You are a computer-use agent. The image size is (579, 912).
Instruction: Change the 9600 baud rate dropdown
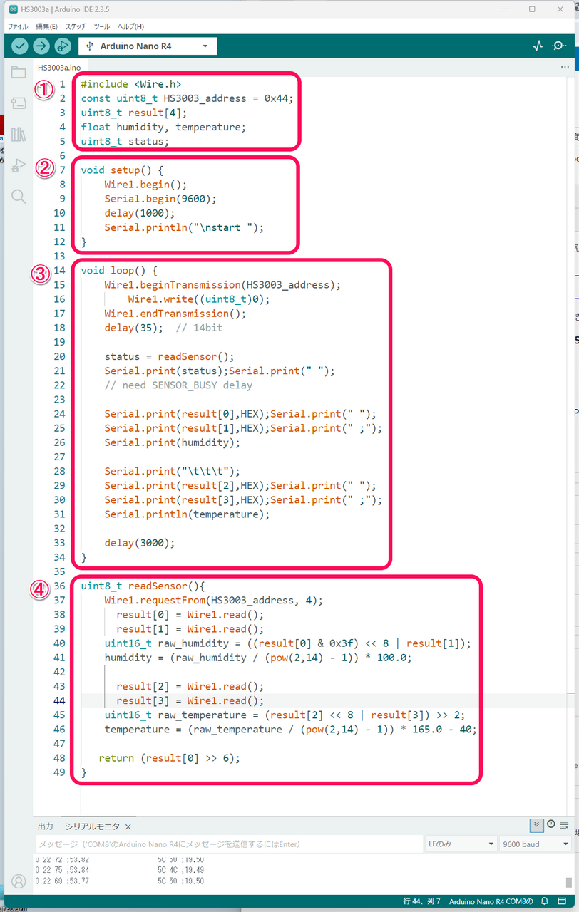[536, 844]
